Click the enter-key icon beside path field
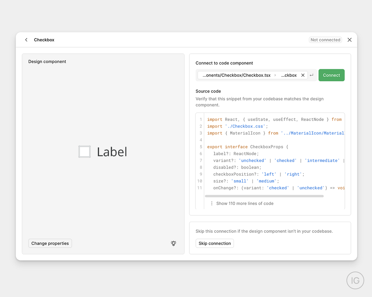372x297 pixels. pos(312,75)
